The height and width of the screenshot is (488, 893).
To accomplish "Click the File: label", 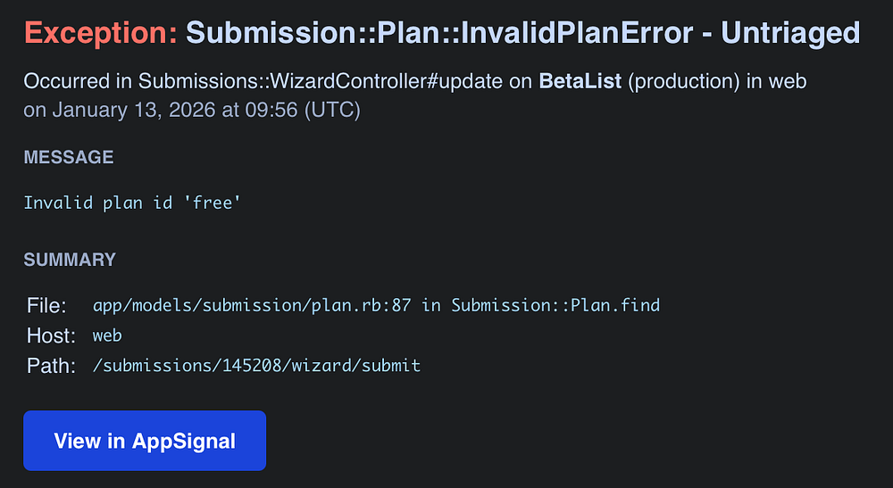I will click(x=46, y=306).
